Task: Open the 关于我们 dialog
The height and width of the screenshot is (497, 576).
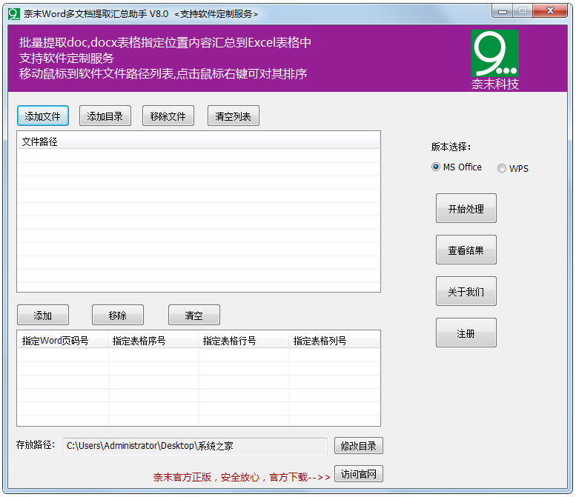Action: point(466,292)
